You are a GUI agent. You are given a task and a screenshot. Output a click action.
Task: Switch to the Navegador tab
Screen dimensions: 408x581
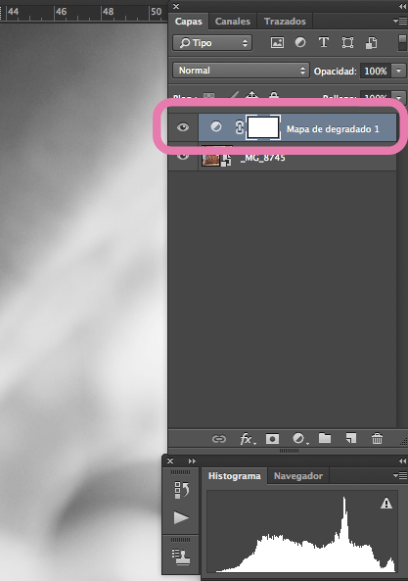coord(298,476)
